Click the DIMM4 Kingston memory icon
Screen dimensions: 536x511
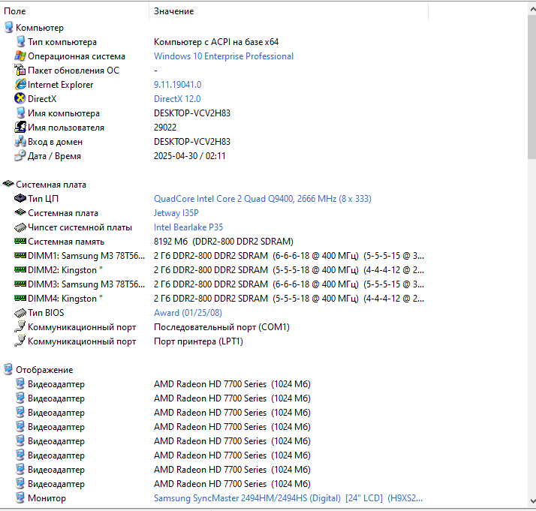[x=20, y=298]
